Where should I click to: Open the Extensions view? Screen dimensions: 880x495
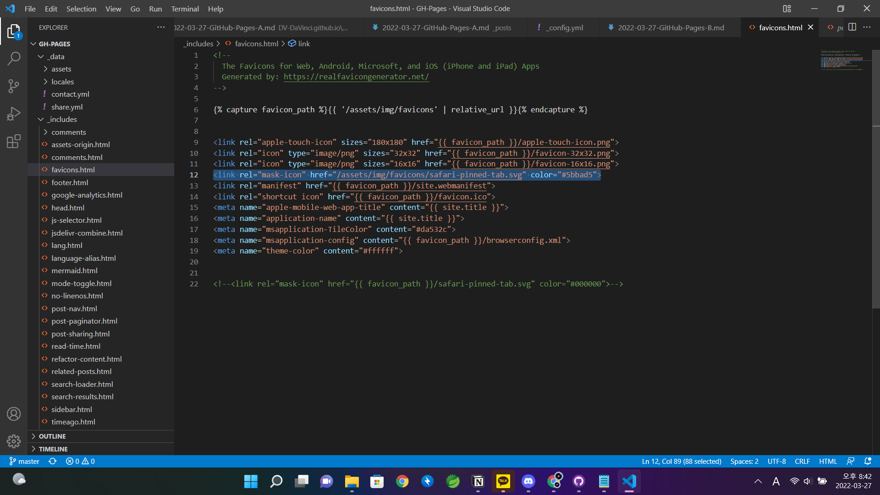coord(14,141)
